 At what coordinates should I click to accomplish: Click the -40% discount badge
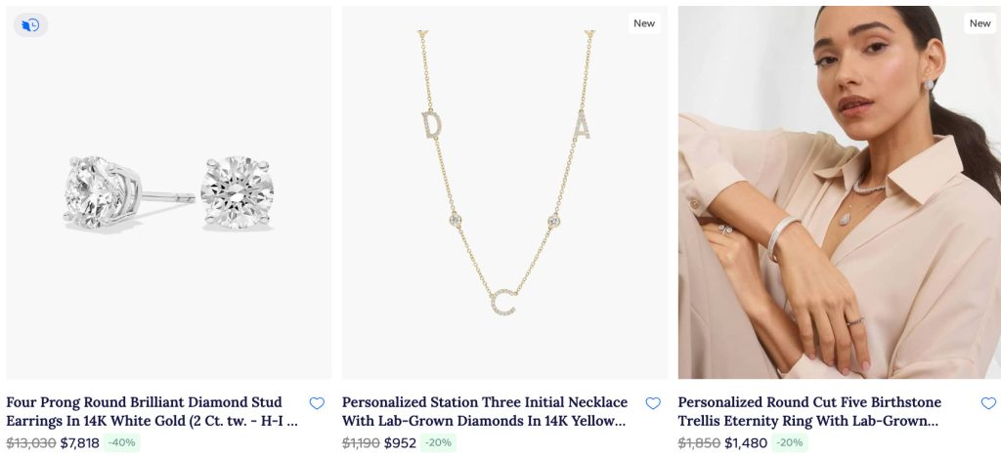122,442
